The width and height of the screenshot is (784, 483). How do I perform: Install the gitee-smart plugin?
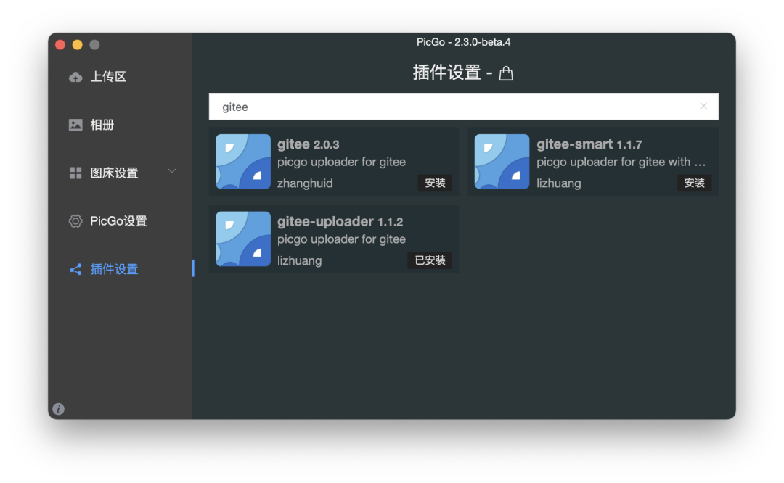tap(695, 183)
